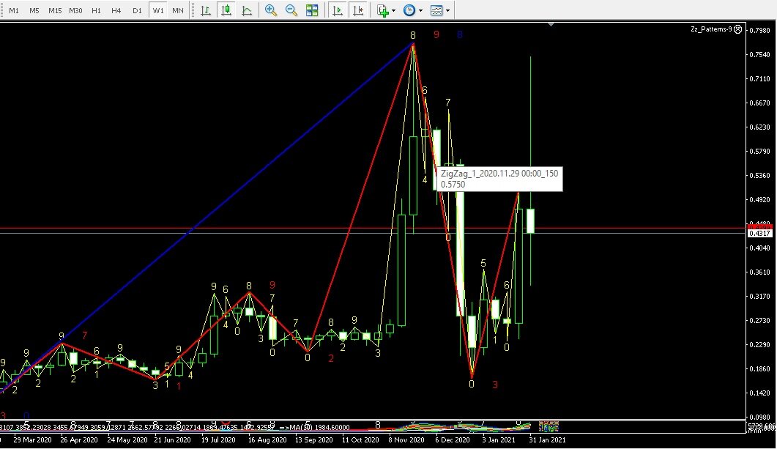Click the red 9 label at chart peak
The height and width of the screenshot is (449, 777).
tap(436, 34)
